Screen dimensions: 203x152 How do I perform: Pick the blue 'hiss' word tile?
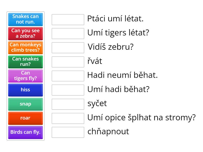25,90
